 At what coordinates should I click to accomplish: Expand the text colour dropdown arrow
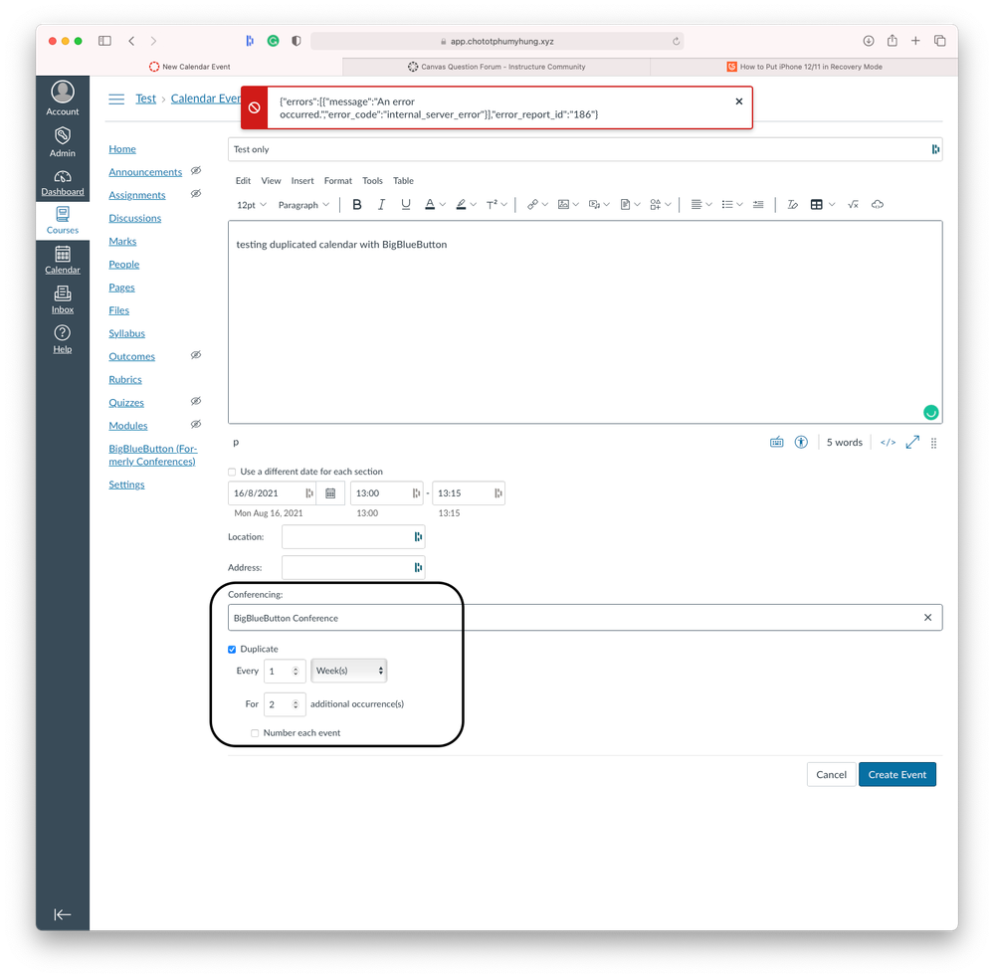[x=443, y=205]
